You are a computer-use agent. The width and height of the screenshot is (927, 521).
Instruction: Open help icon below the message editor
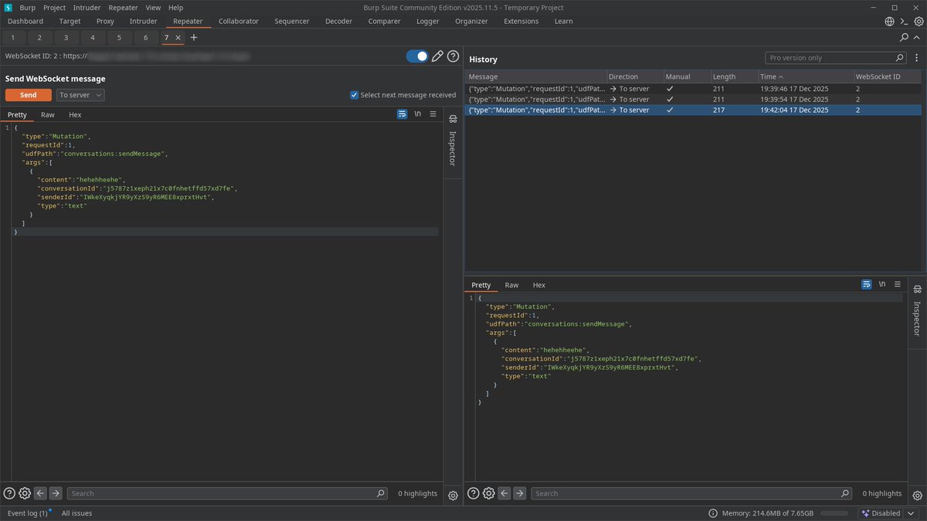tap(9, 493)
